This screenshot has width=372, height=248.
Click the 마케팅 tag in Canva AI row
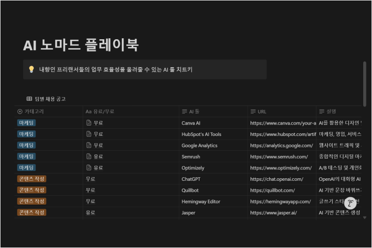point(26,123)
